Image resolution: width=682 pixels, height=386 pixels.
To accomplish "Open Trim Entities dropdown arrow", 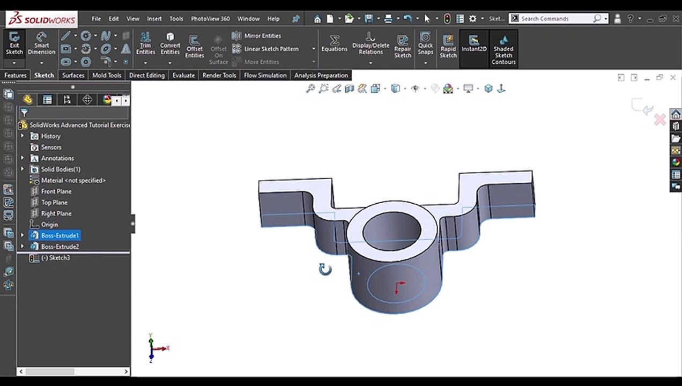I will click(145, 63).
